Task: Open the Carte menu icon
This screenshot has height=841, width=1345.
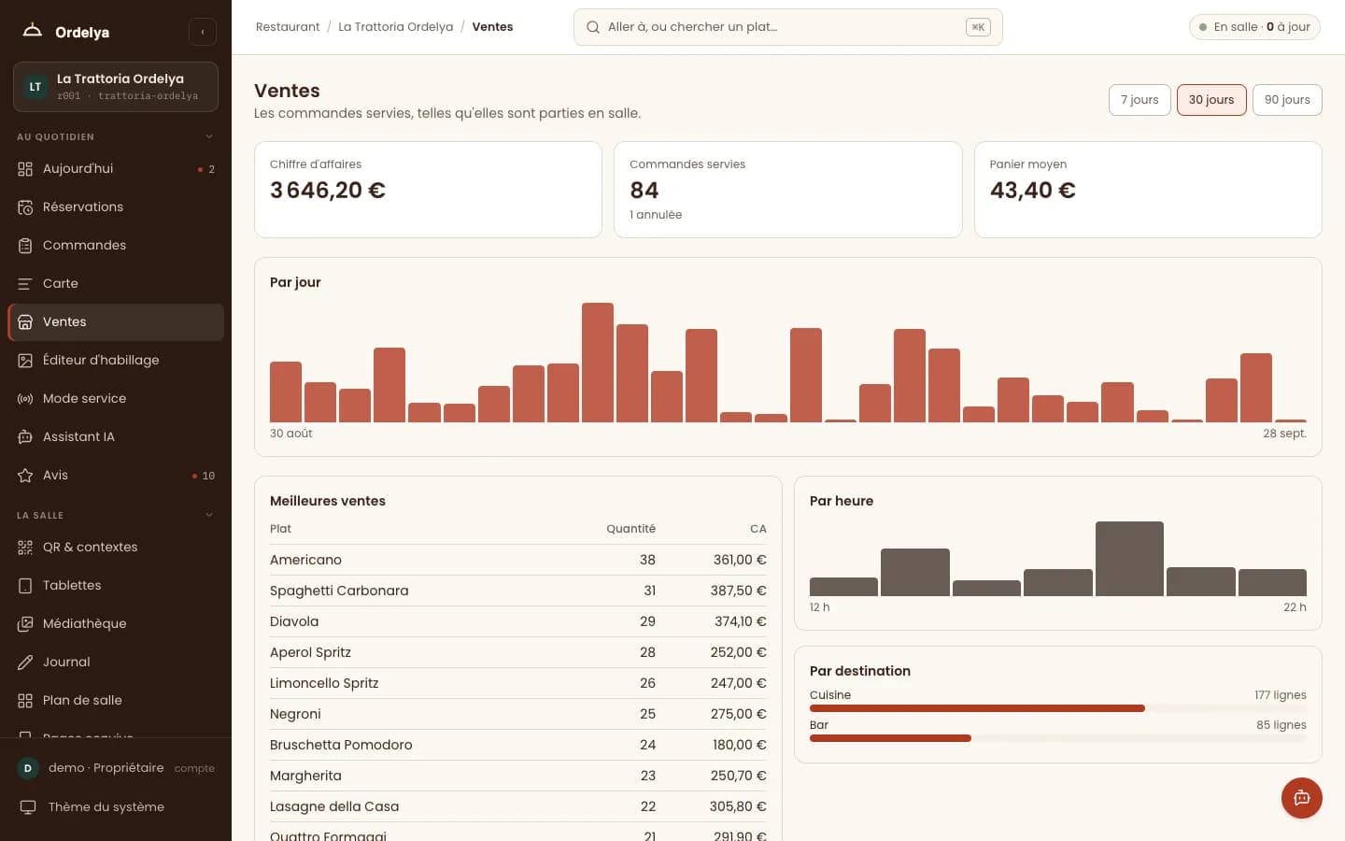Action: [x=25, y=284]
